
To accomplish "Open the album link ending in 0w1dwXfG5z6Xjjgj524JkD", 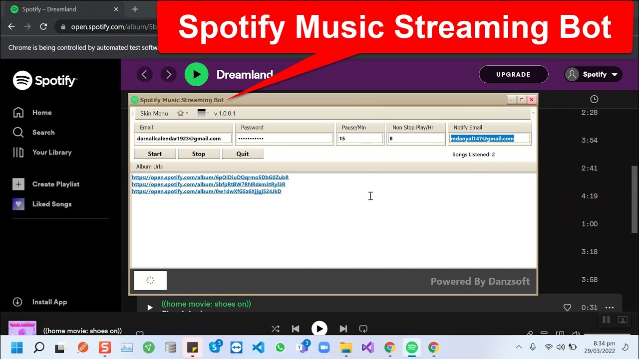I will [206, 191].
